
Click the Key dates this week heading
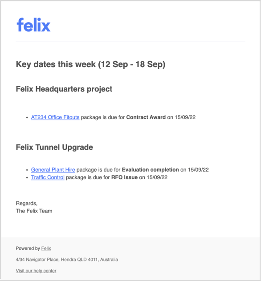tap(91, 64)
